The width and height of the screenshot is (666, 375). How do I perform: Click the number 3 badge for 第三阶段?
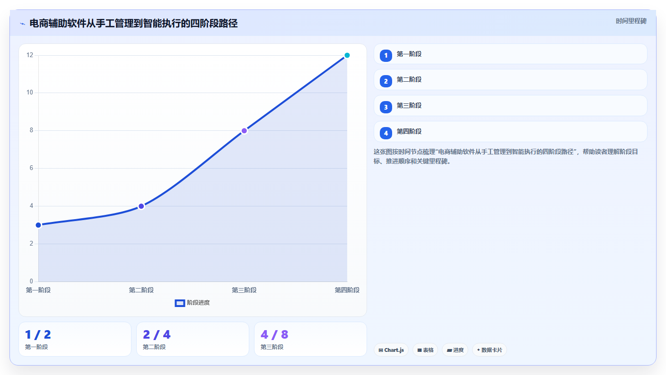coord(386,107)
